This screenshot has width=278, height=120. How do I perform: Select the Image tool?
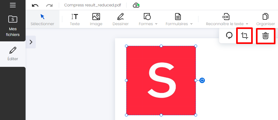[96, 20]
